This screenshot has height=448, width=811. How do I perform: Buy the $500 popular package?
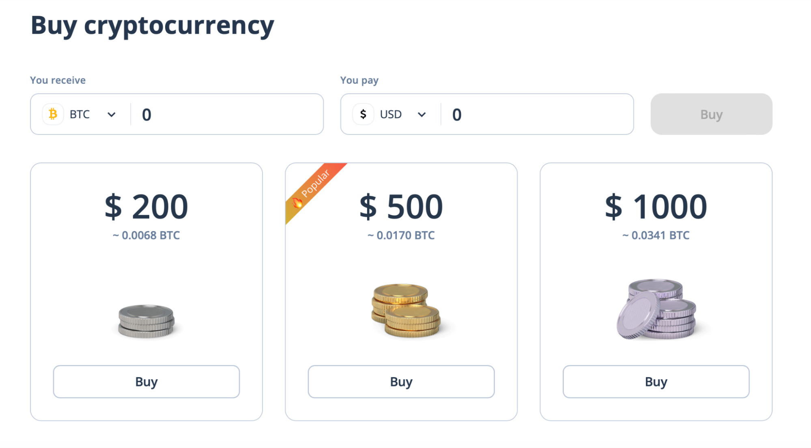click(x=401, y=382)
